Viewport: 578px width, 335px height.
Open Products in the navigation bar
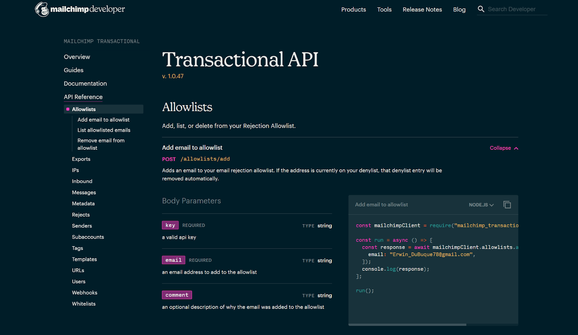click(x=353, y=9)
